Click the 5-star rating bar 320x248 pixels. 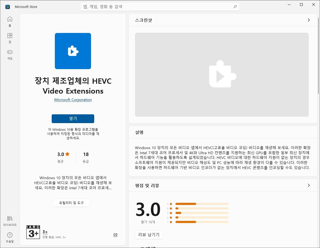[x=202, y=204]
